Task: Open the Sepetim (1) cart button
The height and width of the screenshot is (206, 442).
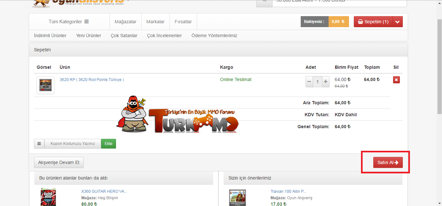Action: click(373, 22)
